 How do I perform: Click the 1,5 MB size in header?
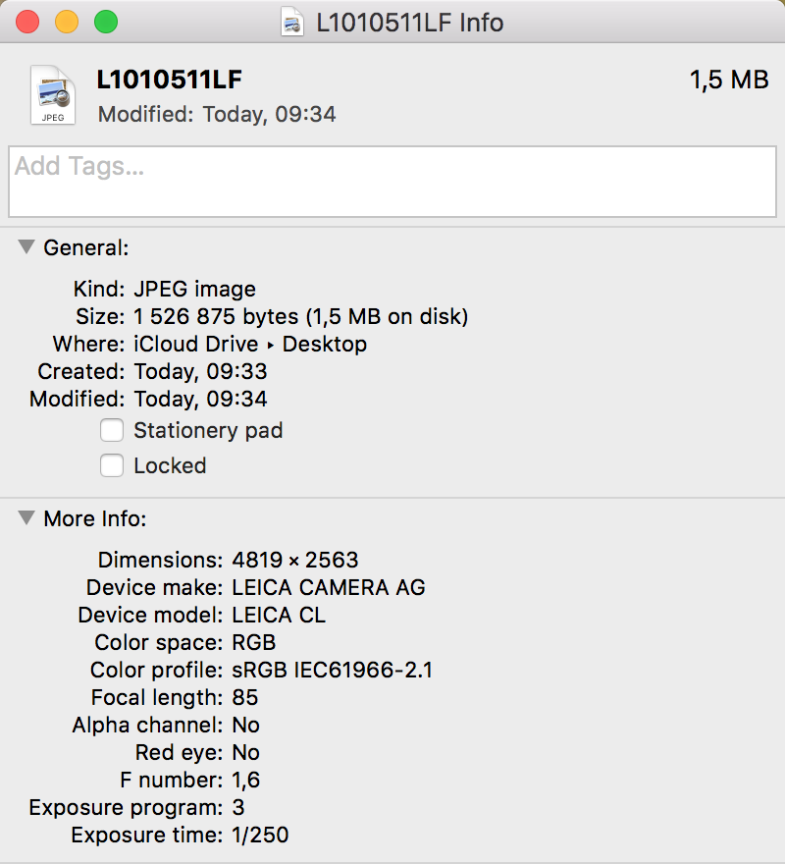[729, 81]
